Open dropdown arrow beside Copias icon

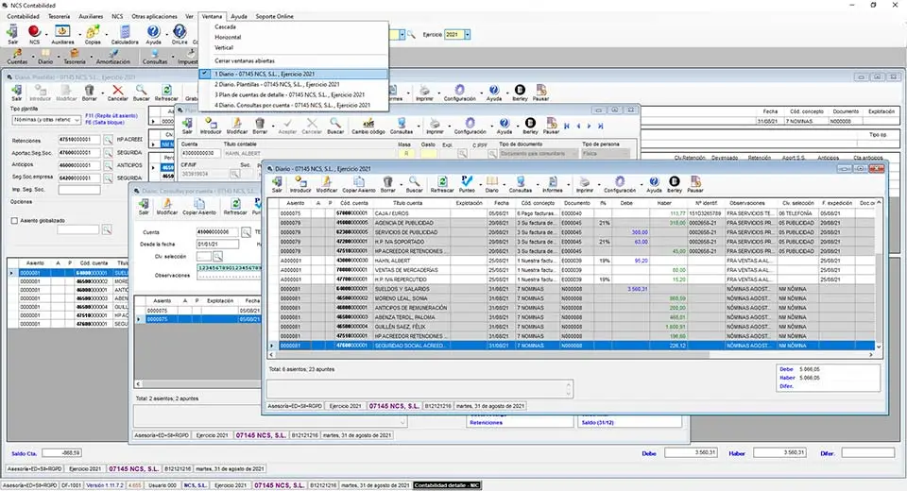(x=106, y=35)
